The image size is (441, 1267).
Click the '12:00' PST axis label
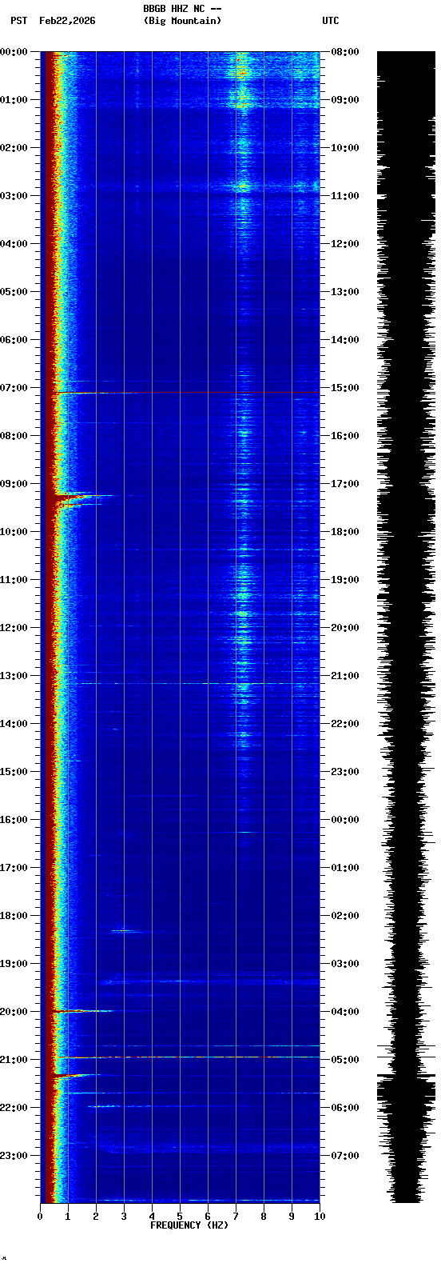(x=14, y=628)
